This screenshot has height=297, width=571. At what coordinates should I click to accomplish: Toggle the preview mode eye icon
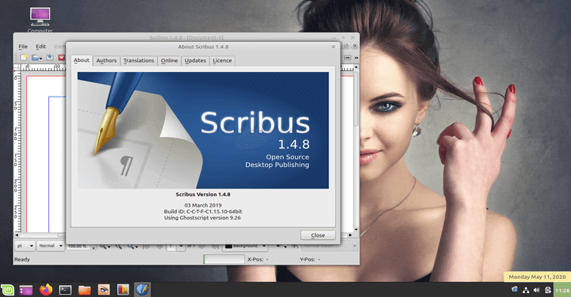click(x=295, y=246)
